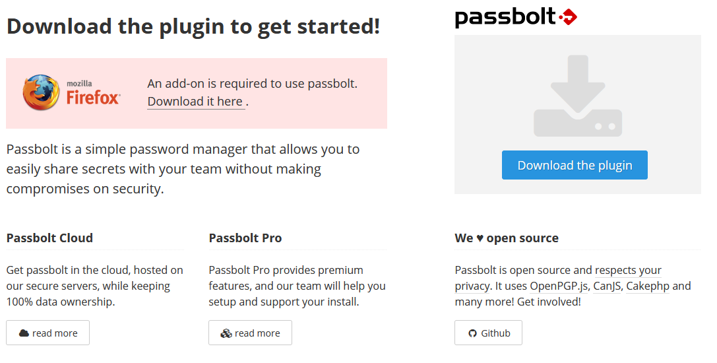Screen dimensions: 717x363
Task: Click the 'Download the plugin to get started!' title
Action: pyautogui.click(x=193, y=26)
